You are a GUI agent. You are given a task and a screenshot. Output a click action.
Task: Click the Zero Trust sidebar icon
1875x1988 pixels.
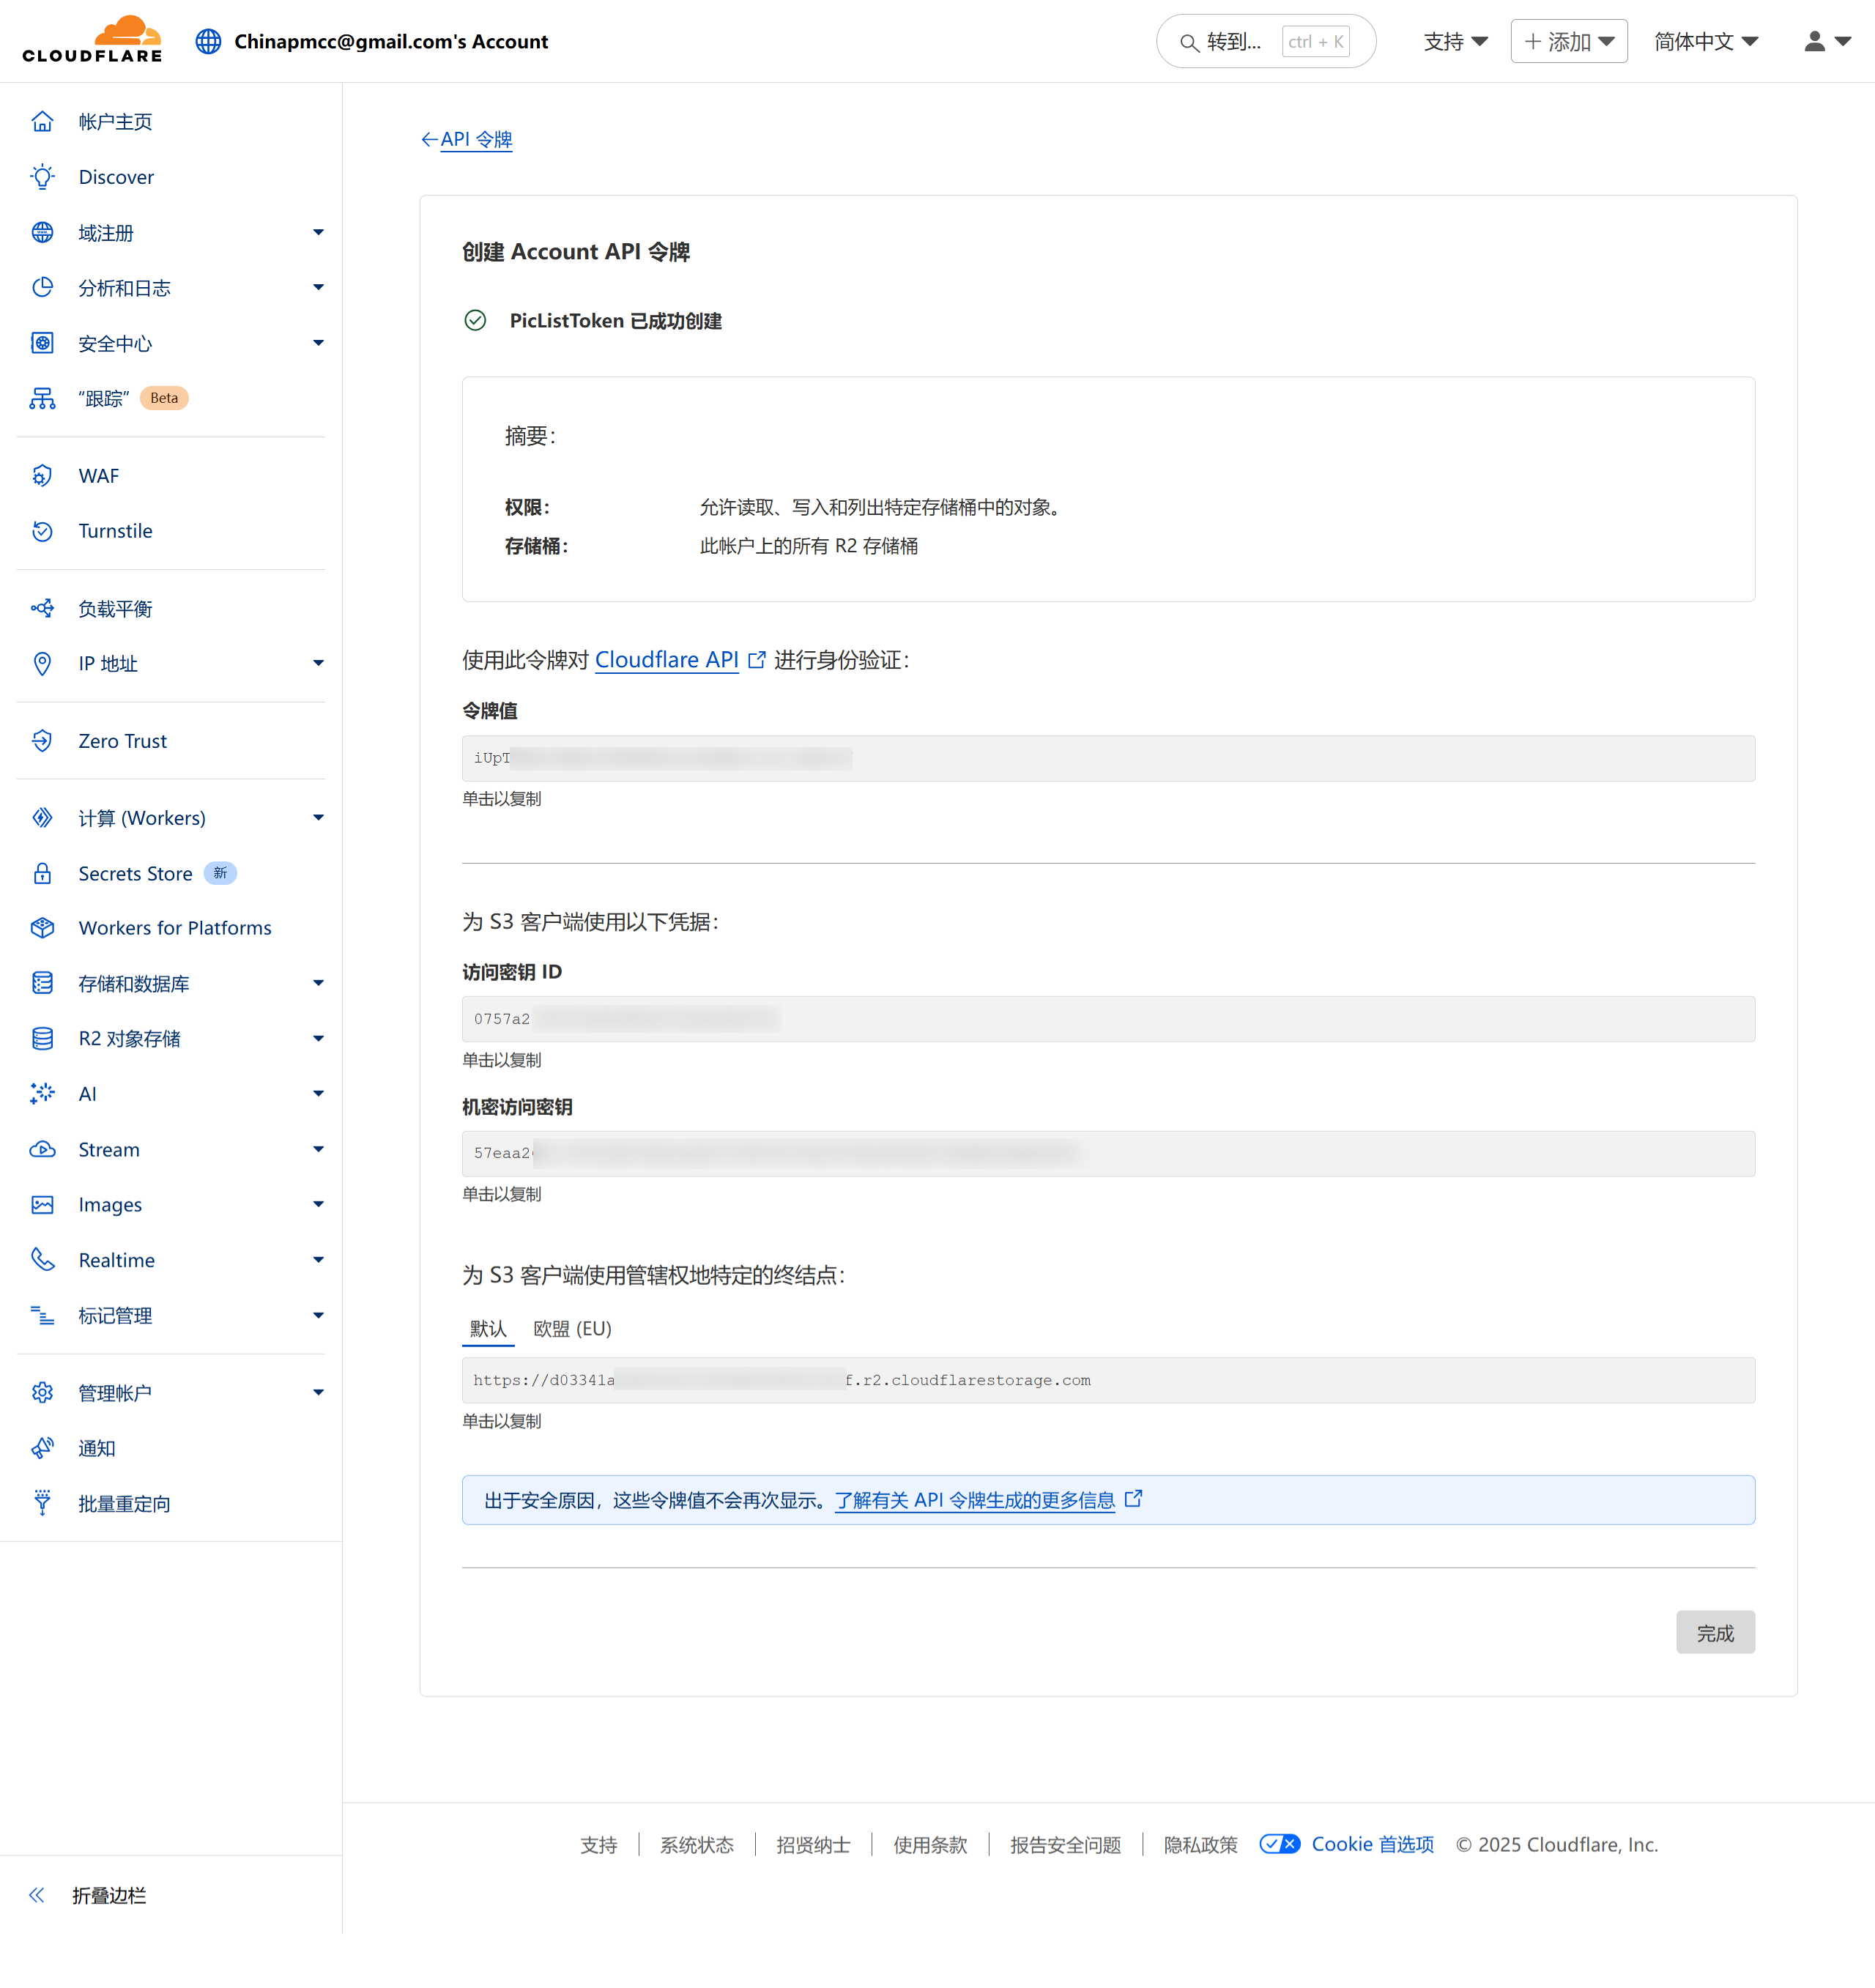tap(42, 741)
